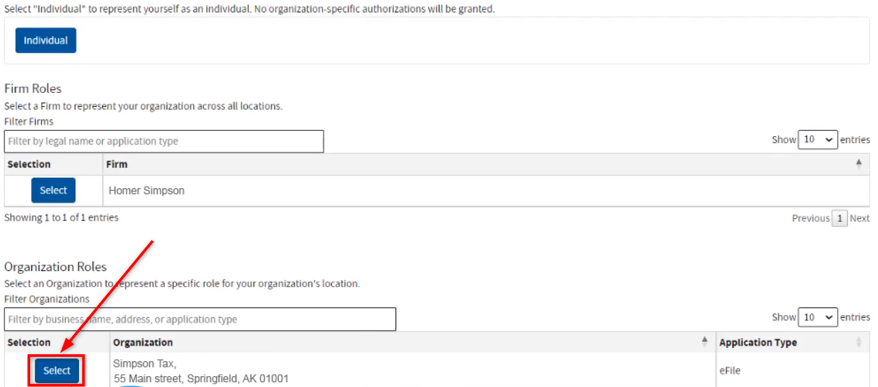Click the Application Type sort arrows icon
The width and height of the screenshot is (878, 387).
858,342
